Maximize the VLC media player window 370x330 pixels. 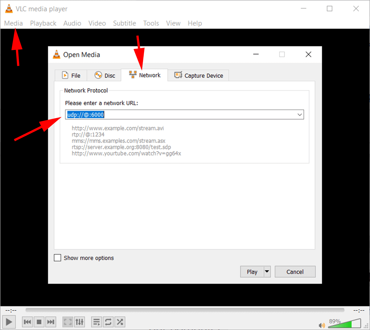(330, 9)
